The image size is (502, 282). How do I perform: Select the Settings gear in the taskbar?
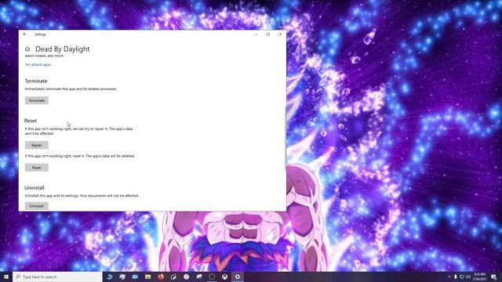tap(238, 277)
